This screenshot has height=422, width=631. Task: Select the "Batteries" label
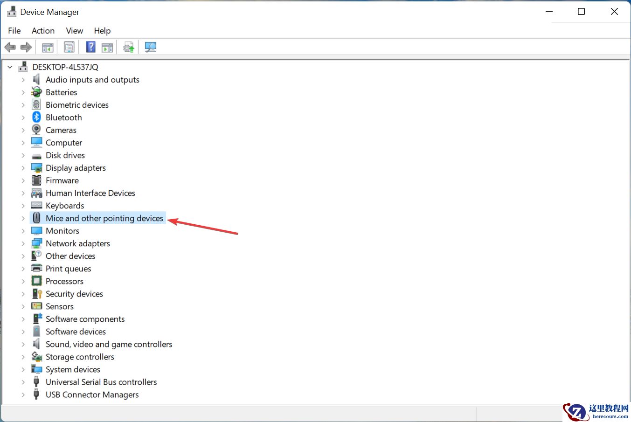tap(62, 92)
